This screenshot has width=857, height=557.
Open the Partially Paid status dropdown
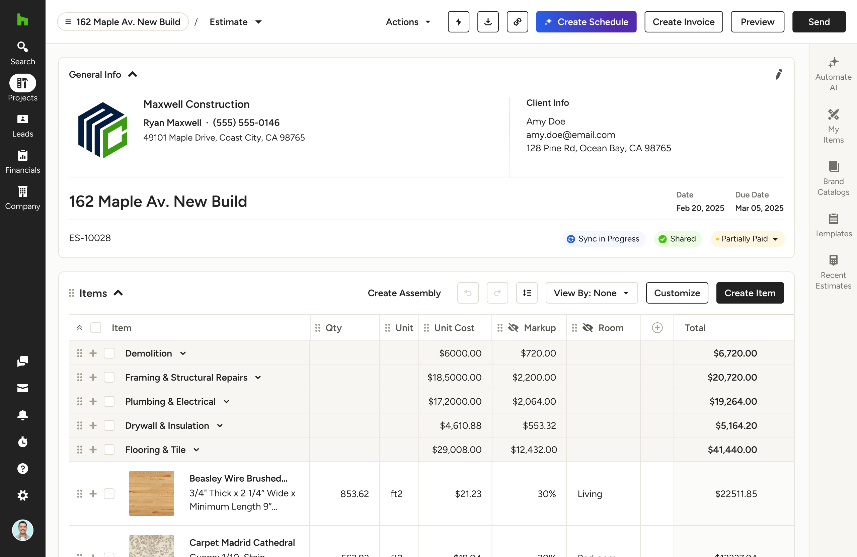point(747,239)
